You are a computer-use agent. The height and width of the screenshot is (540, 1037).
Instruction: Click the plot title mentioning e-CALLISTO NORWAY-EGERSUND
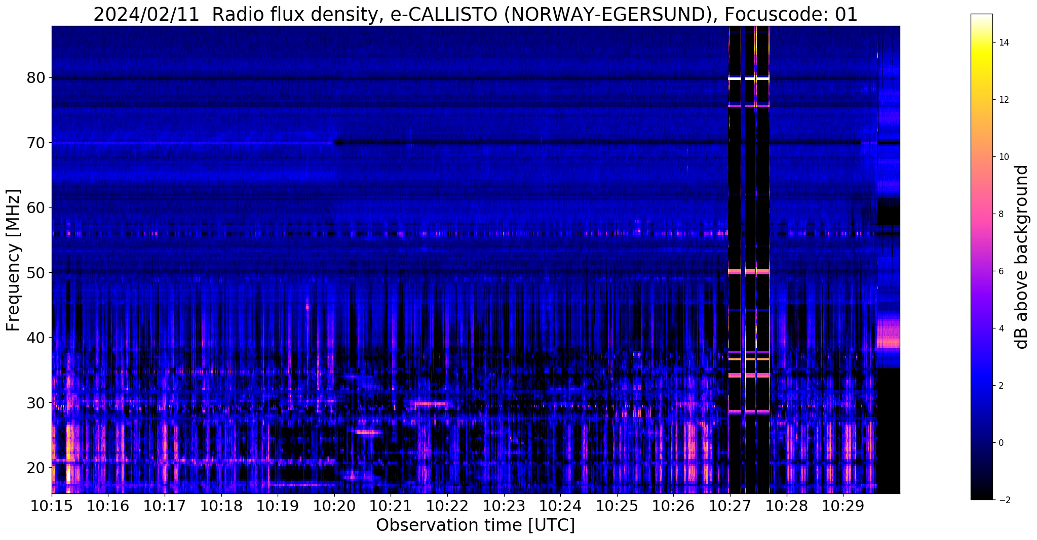[475, 14]
